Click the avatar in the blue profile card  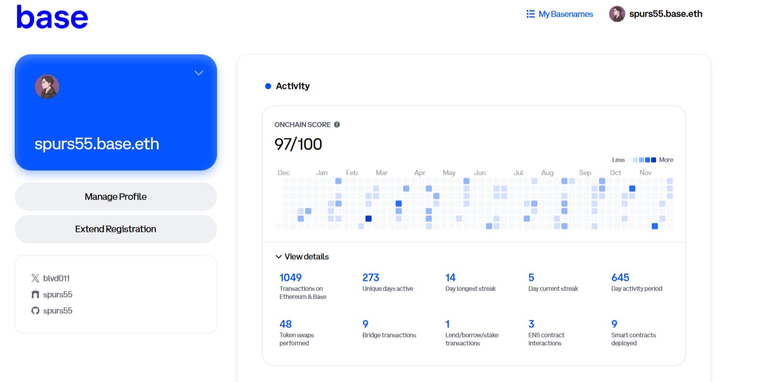coord(47,87)
